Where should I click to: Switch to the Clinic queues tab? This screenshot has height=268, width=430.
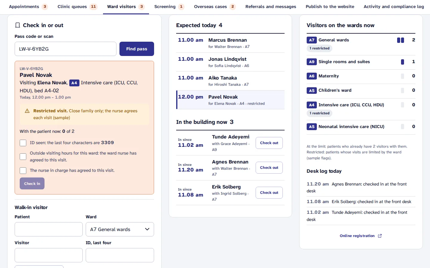[78, 7]
